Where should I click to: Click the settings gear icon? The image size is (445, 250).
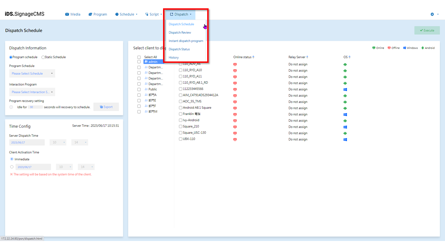tap(432, 14)
